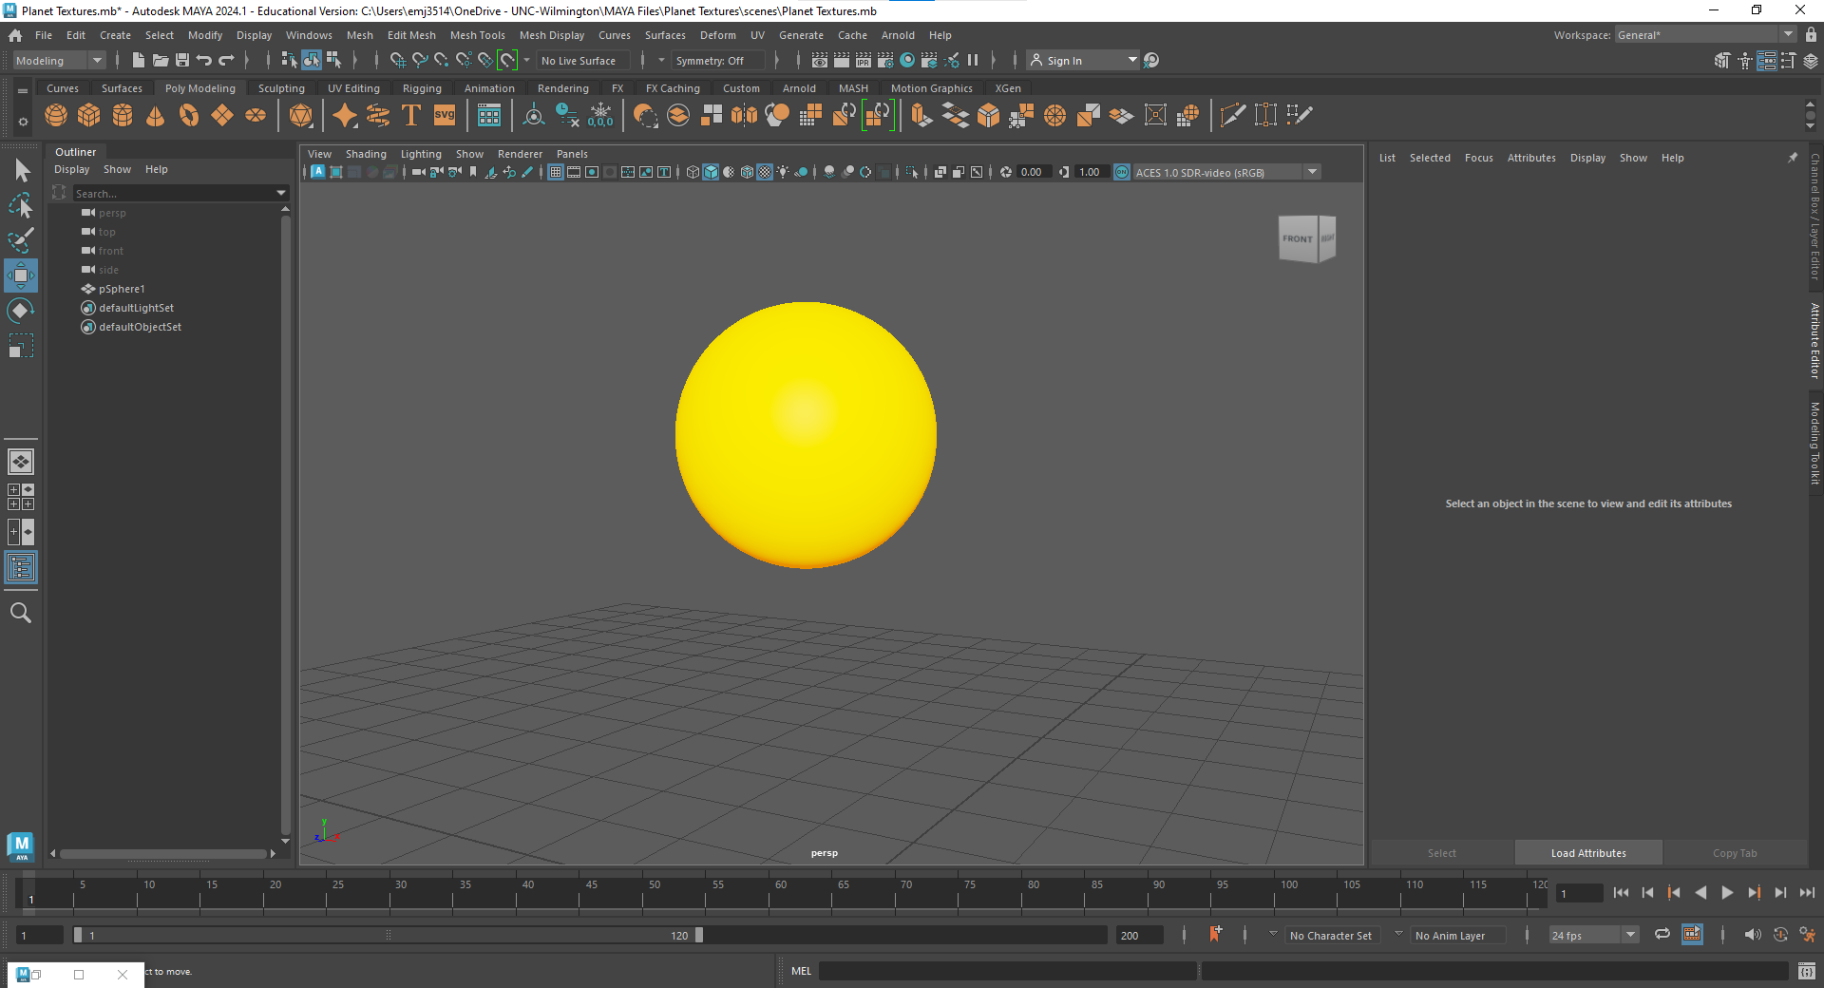The height and width of the screenshot is (988, 1824).
Task: Enable wireframe display in the viewport toolbar
Action: coord(692,172)
